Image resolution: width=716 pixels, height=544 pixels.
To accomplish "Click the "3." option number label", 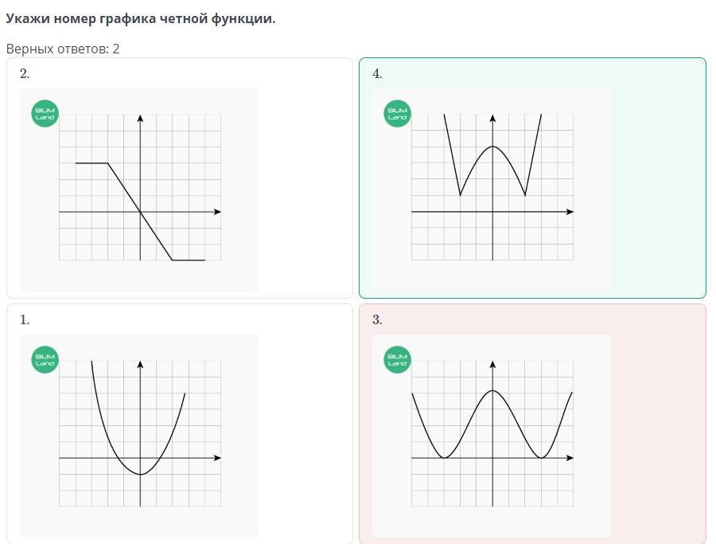I will (x=377, y=320).
